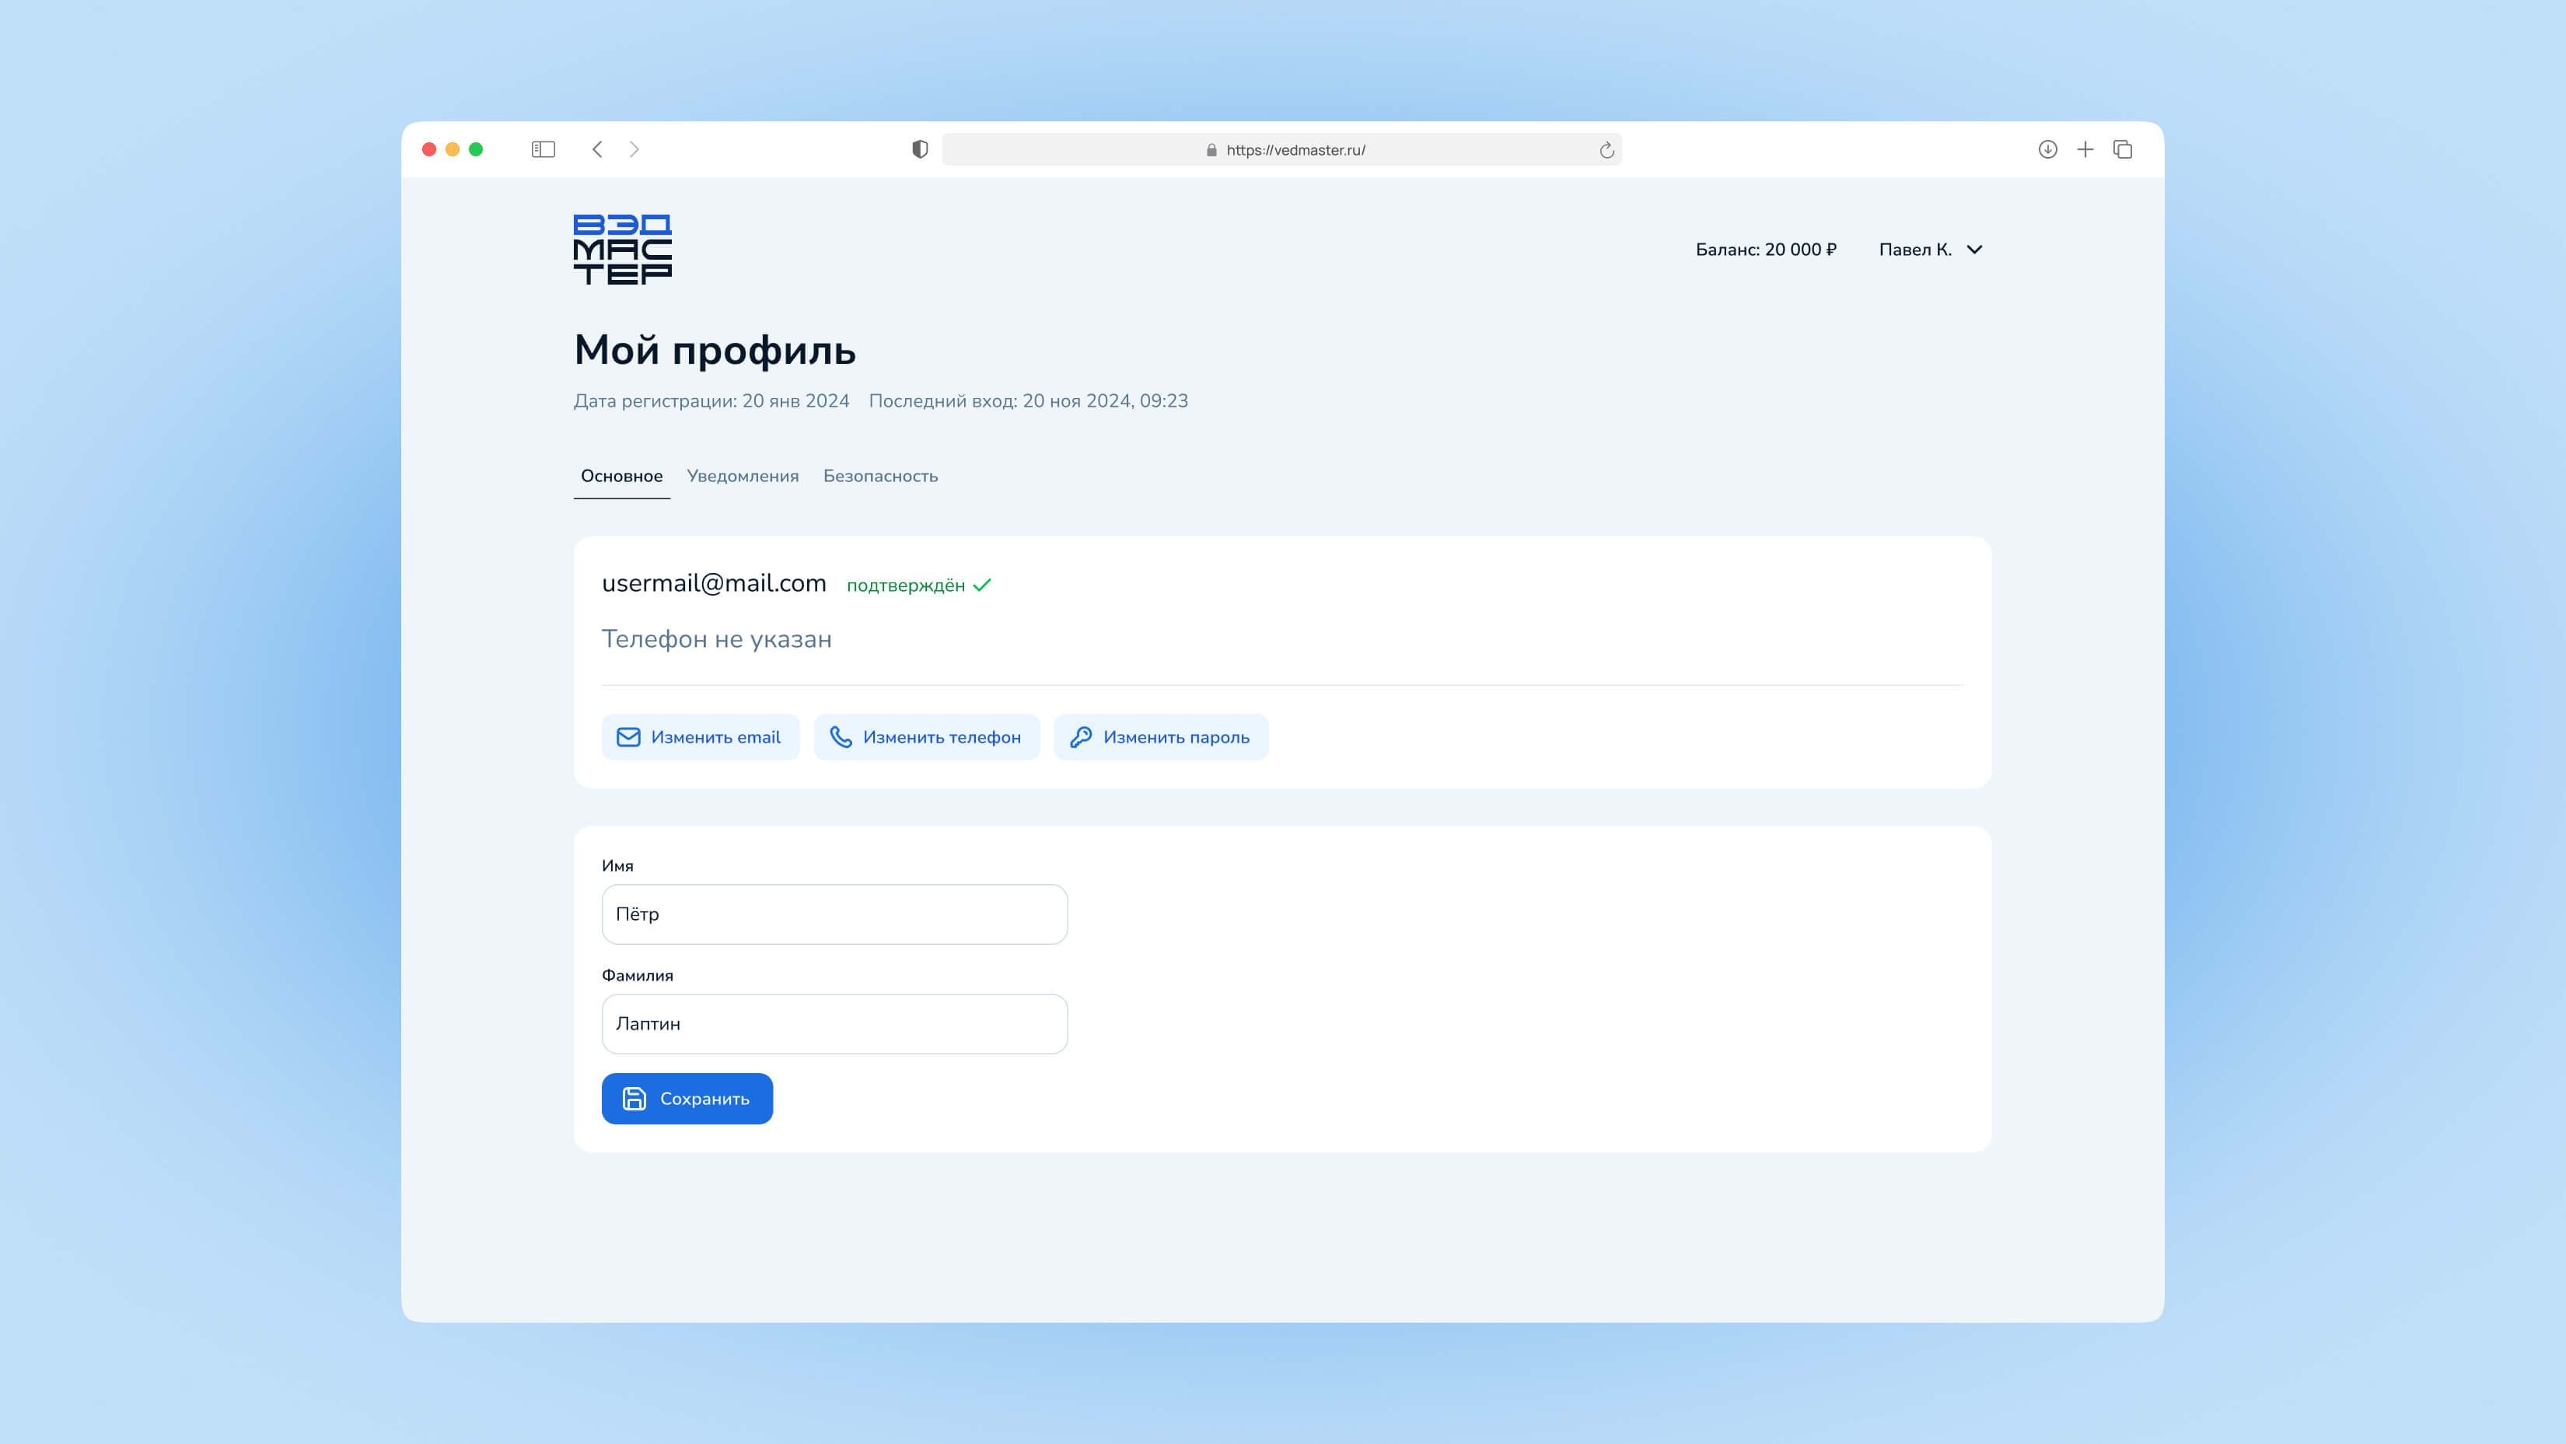Click Изменить телефон button
The image size is (2566, 1444).
(926, 737)
